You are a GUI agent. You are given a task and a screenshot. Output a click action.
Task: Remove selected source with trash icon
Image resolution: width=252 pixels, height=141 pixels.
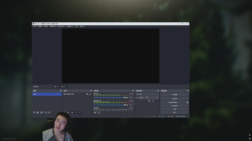(x=68, y=112)
